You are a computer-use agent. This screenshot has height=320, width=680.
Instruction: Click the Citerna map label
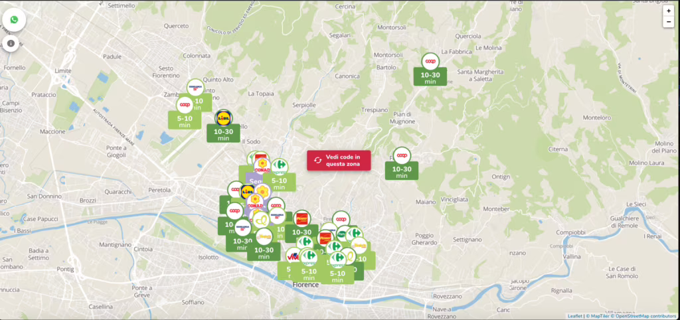(x=558, y=149)
